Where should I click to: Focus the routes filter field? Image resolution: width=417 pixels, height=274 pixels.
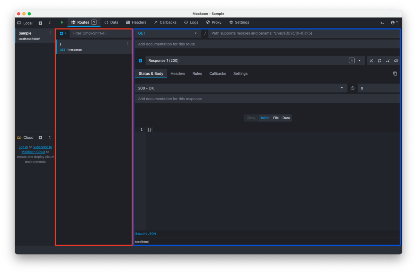[x=100, y=33]
